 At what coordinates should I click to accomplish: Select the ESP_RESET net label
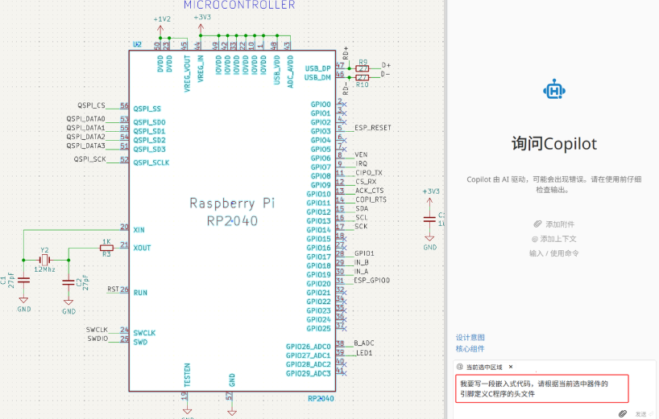pyautogui.click(x=373, y=128)
